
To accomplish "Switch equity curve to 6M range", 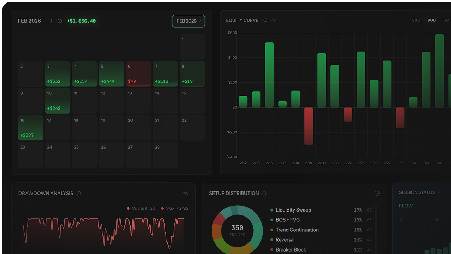I will (x=446, y=21).
